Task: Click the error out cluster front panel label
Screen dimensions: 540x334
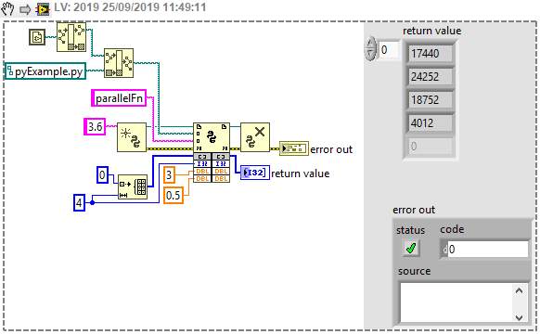Action: [x=414, y=210]
